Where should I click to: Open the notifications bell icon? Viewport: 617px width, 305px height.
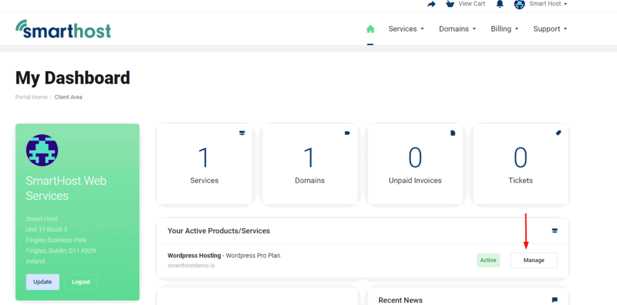click(500, 4)
